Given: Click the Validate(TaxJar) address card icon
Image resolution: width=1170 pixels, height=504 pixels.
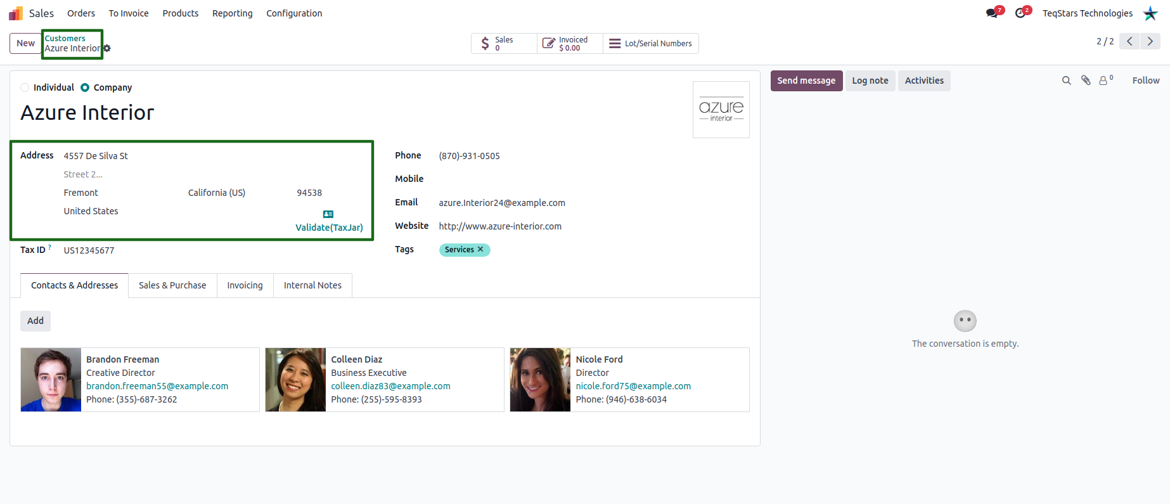Looking at the screenshot, I should [328, 214].
